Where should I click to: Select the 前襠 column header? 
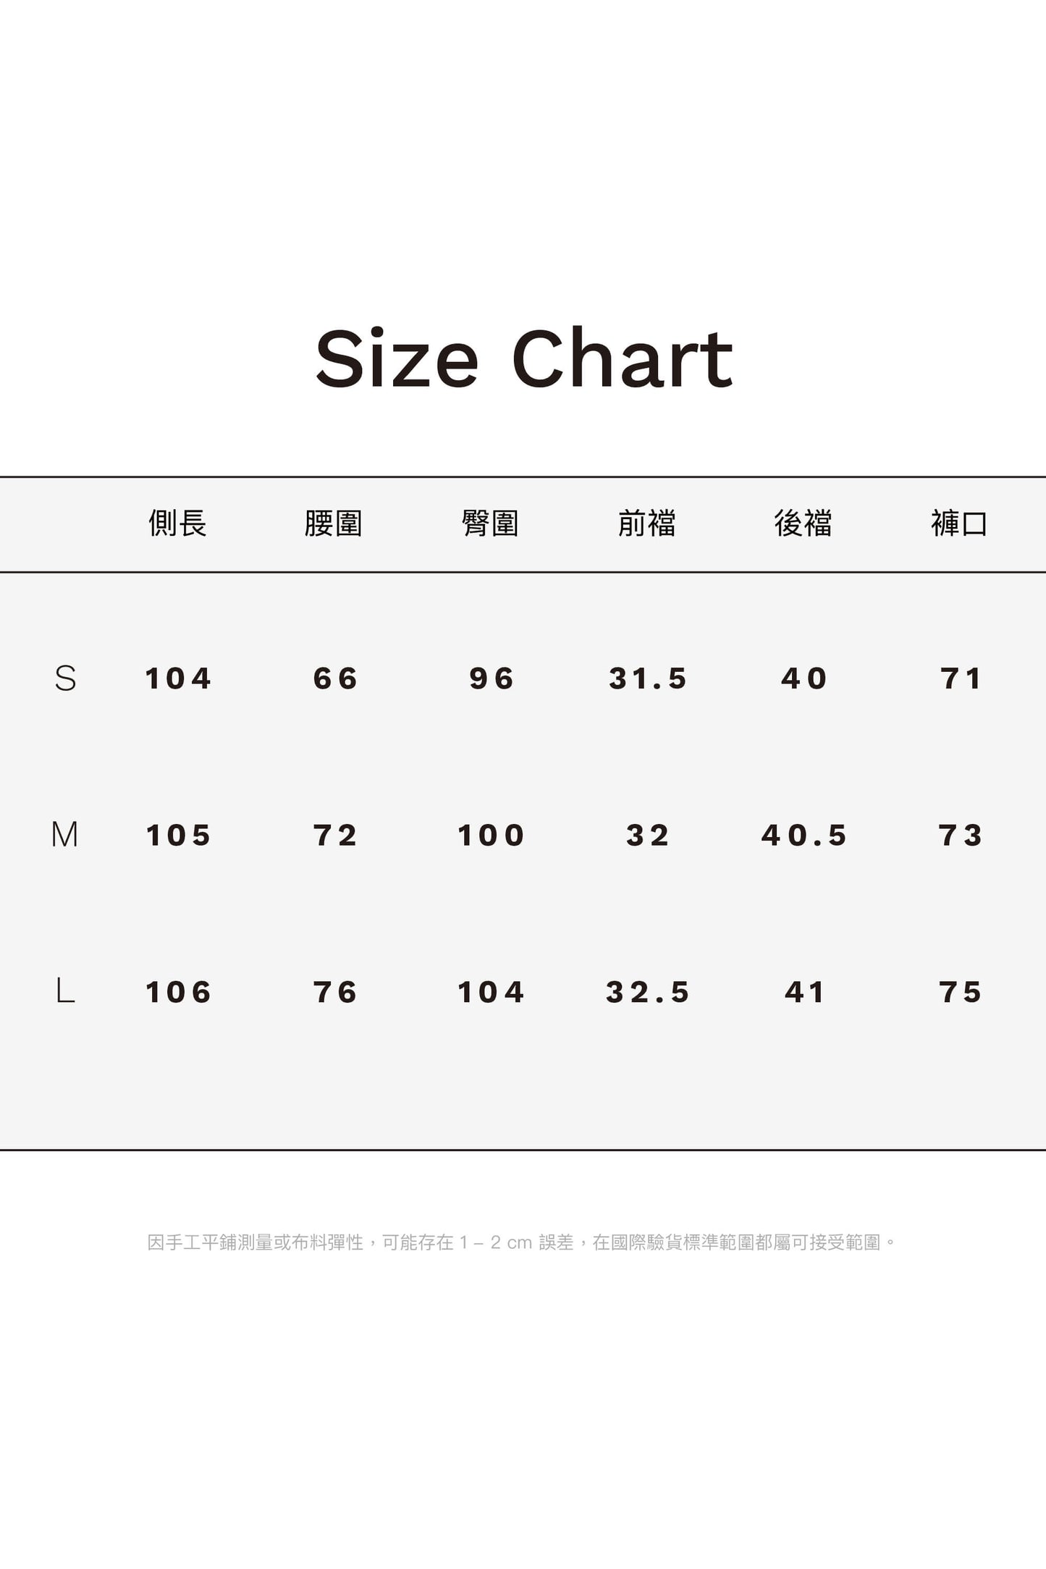tap(646, 523)
